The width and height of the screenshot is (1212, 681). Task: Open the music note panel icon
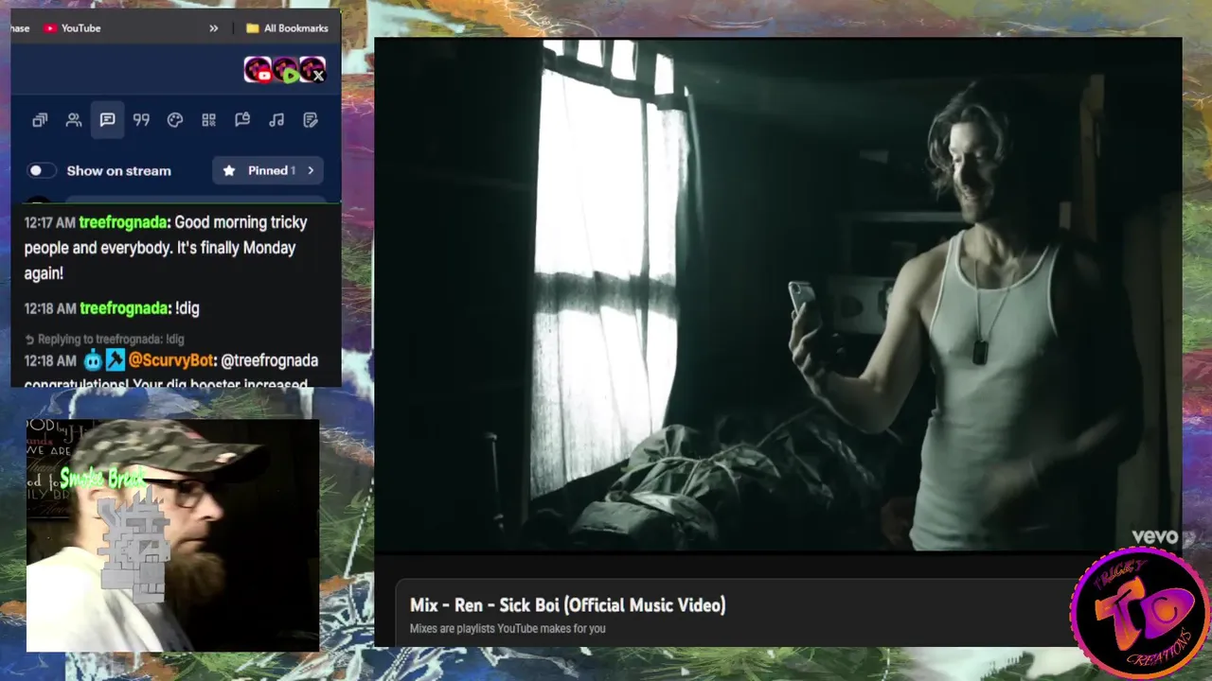pos(276,120)
